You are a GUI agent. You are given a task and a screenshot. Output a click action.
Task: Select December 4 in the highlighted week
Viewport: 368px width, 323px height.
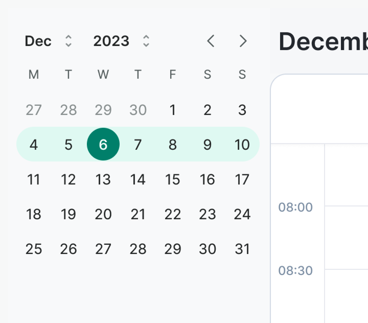[34, 144]
